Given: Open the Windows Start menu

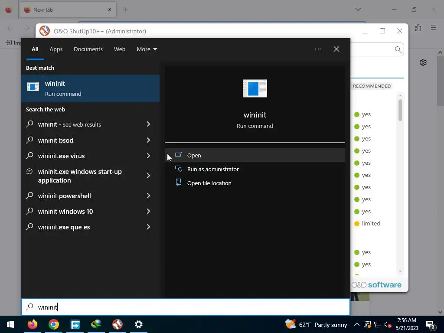Looking at the screenshot, I should point(10,324).
